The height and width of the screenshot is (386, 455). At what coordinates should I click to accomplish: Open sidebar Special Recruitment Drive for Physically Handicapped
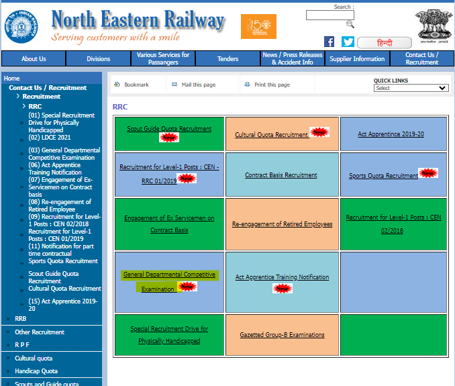pos(62,123)
